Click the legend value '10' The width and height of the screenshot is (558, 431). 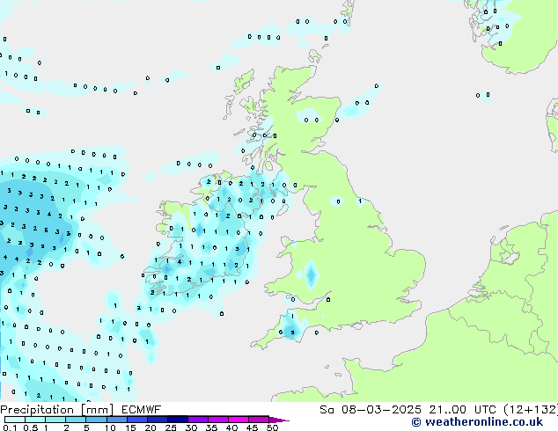click(x=110, y=427)
